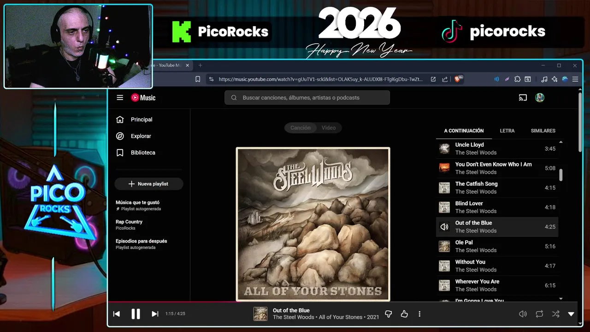Open the Leo AI sparkle icon
590x332 pixels.
click(x=555, y=79)
